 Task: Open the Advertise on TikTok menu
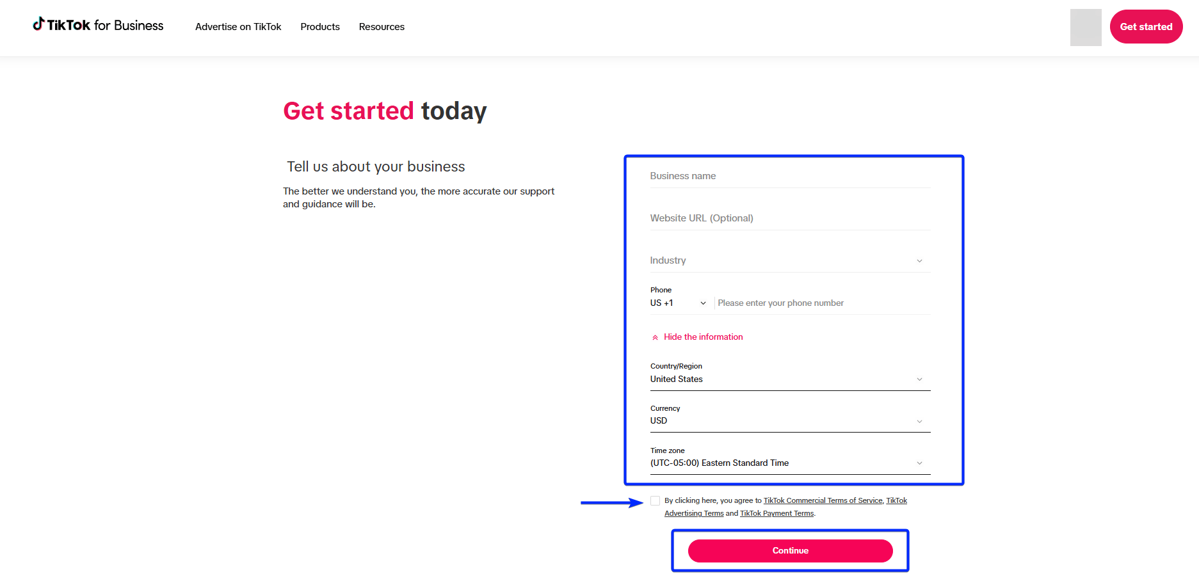238,27
